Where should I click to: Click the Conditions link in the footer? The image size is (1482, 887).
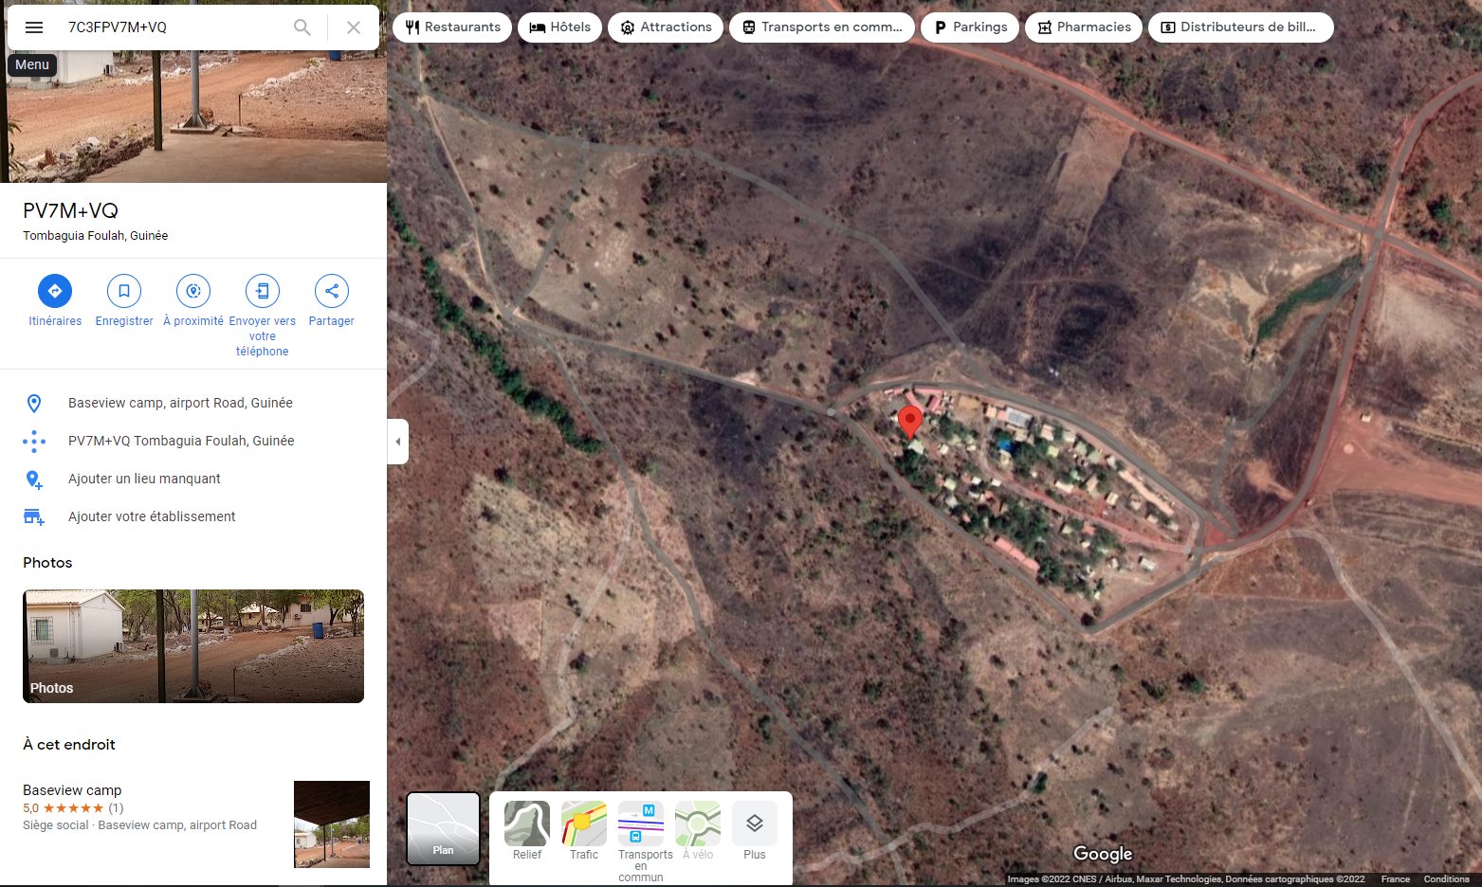[x=1446, y=879]
